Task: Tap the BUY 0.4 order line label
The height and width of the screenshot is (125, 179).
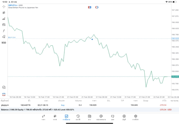Action: pyautogui.click(x=12, y=37)
